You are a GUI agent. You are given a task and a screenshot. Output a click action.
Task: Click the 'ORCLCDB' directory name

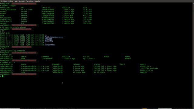[x=48, y=39]
